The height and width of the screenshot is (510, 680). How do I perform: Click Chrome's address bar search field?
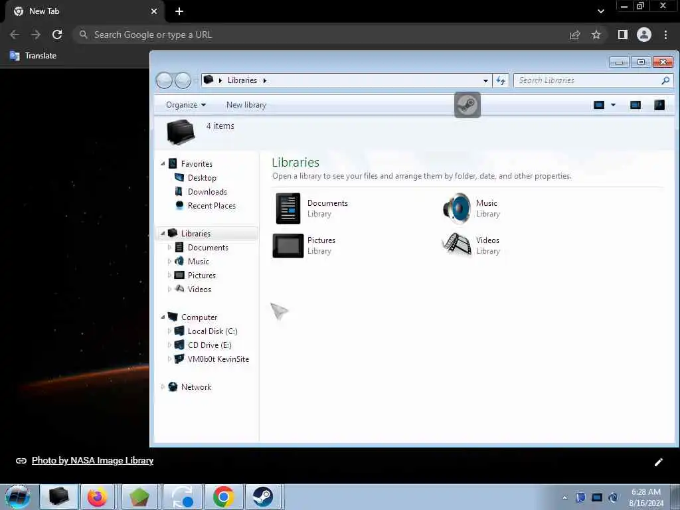[x=321, y=35]
